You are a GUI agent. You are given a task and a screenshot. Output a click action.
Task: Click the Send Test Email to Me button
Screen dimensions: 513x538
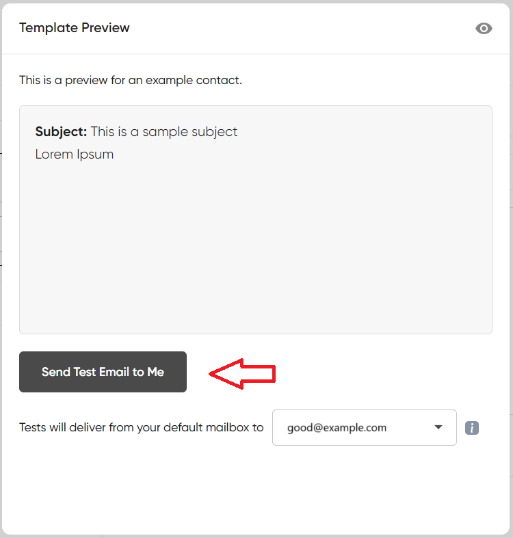103,372
